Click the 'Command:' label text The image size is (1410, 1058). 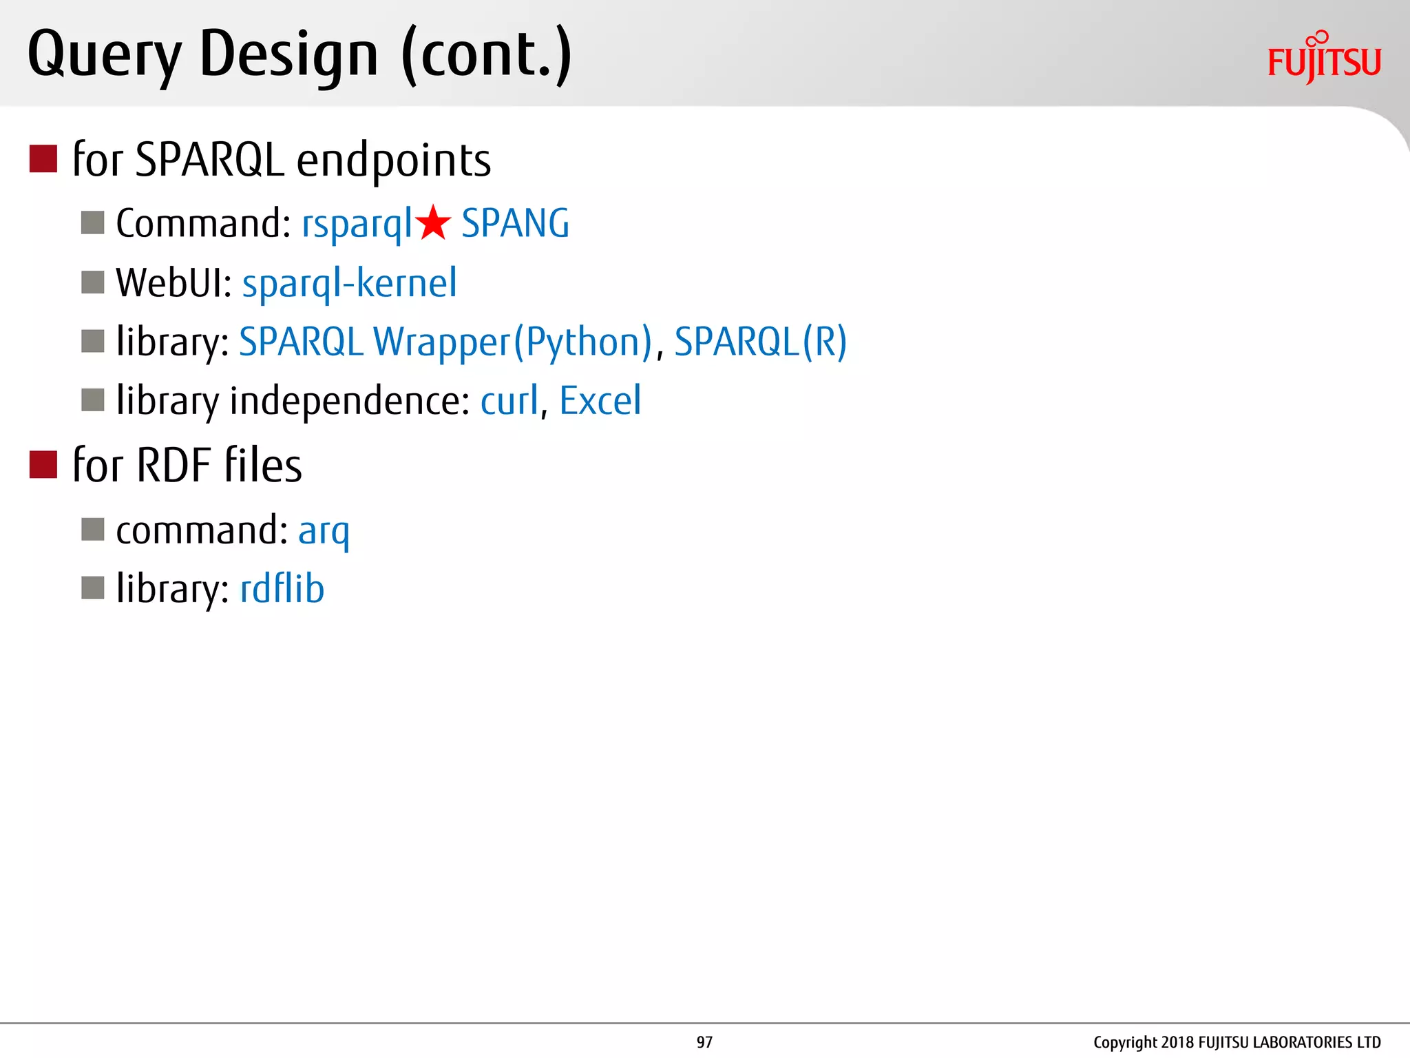click(204, 224)
